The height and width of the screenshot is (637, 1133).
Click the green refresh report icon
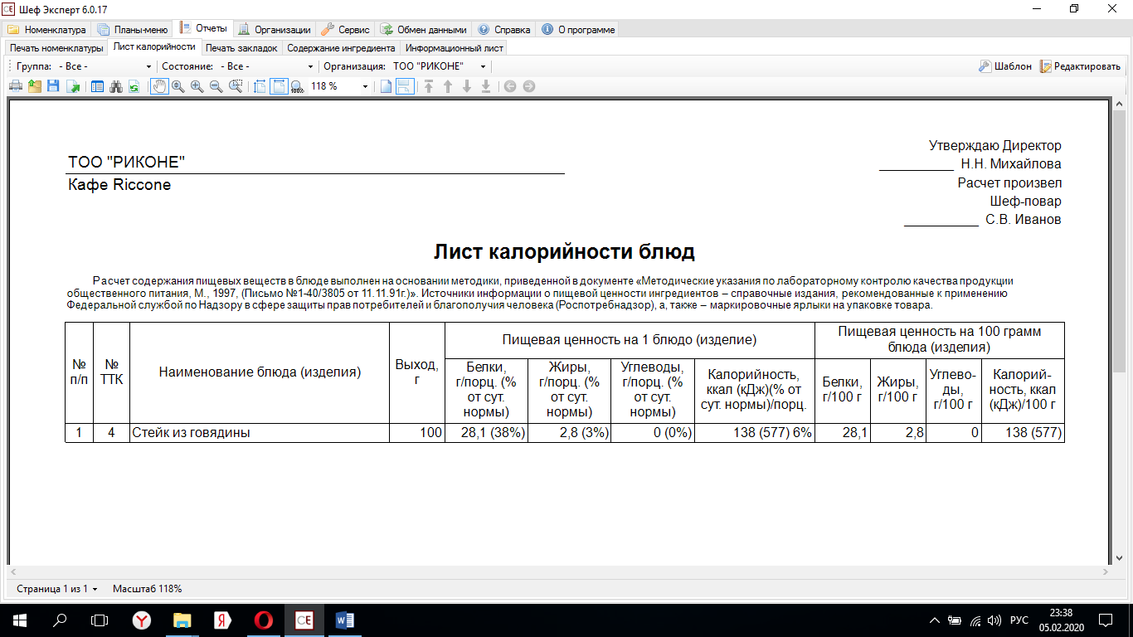tap(134, 86)
